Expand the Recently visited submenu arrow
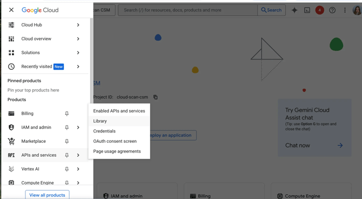 click(78, 67)
